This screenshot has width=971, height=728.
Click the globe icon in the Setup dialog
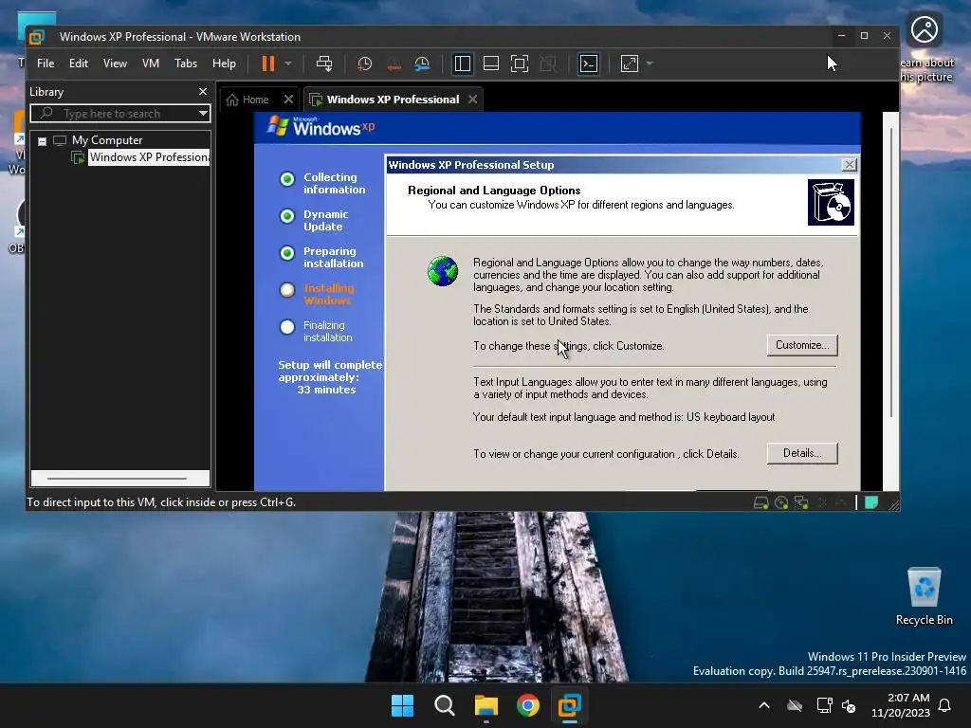(442, 271)
